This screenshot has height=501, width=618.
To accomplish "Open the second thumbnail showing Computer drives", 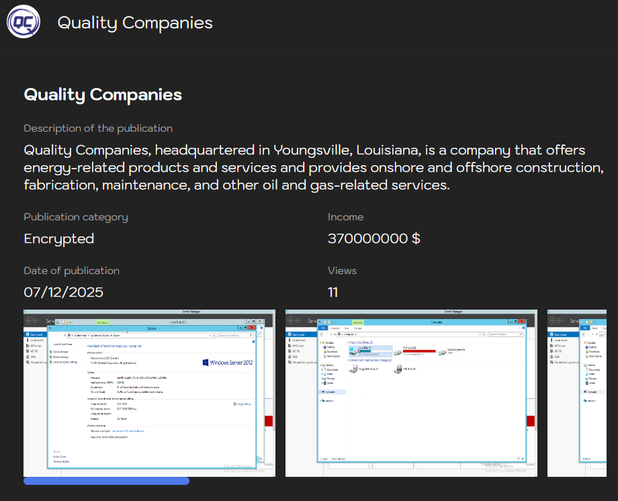I will point(411,393).
